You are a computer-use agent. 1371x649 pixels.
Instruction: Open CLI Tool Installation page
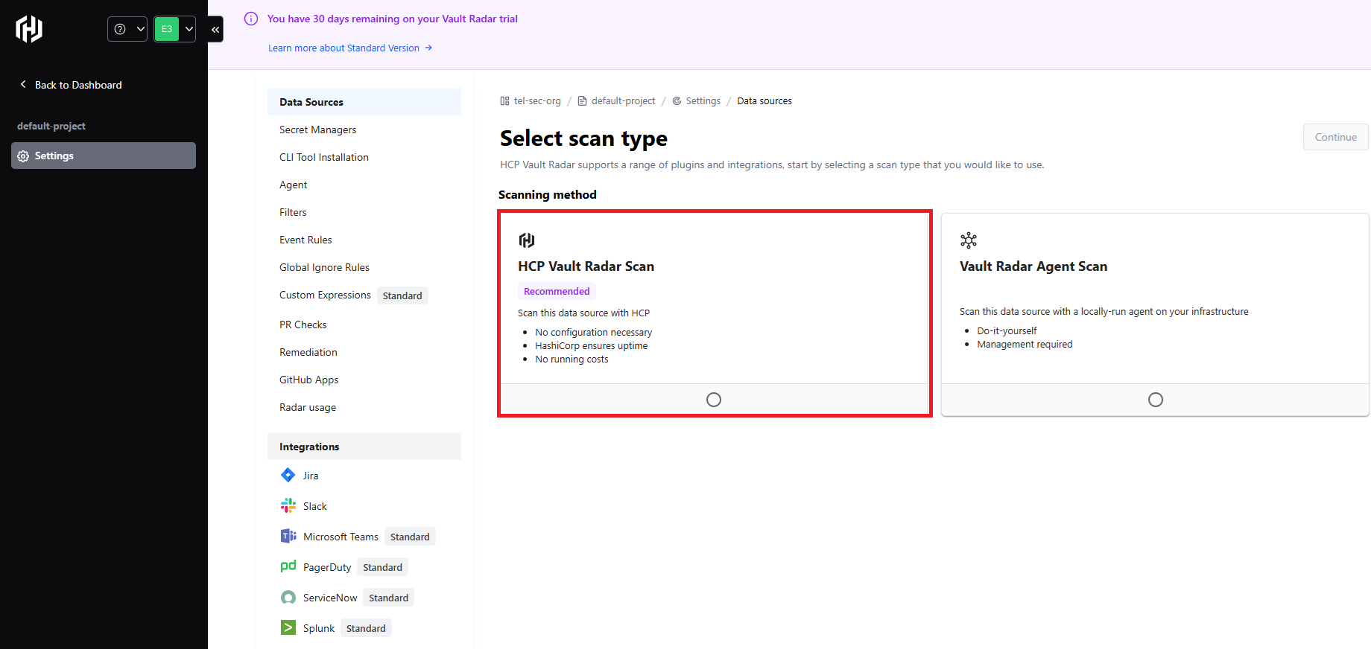pos(324,157)
